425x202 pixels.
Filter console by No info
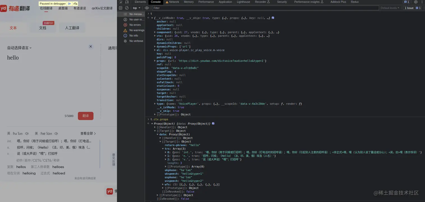click(131, 36)
